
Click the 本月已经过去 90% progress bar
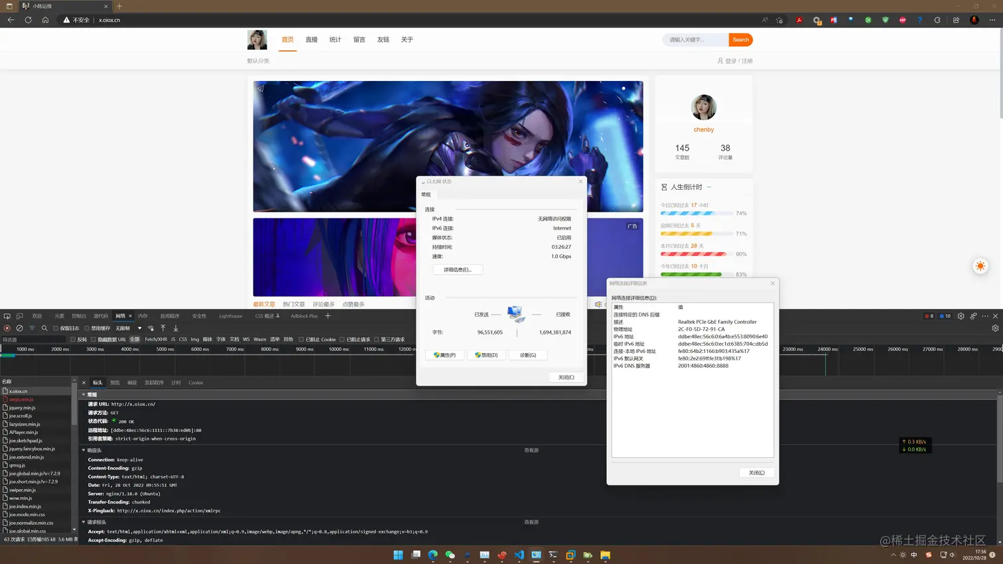(x=697, y=254)
